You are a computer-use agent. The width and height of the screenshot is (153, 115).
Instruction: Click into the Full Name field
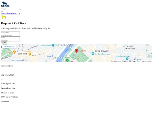[10, 33]
